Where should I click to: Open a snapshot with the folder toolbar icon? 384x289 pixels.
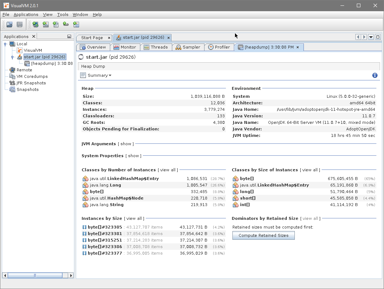9,24
